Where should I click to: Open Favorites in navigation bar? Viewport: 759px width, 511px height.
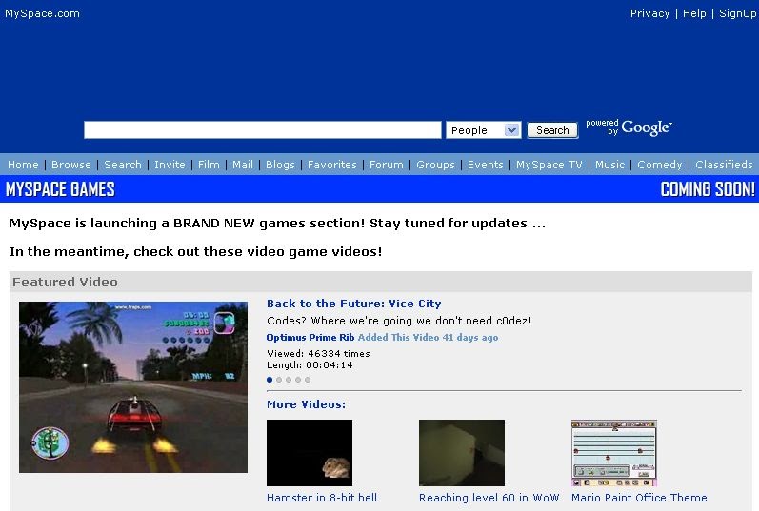coord(332,165)
